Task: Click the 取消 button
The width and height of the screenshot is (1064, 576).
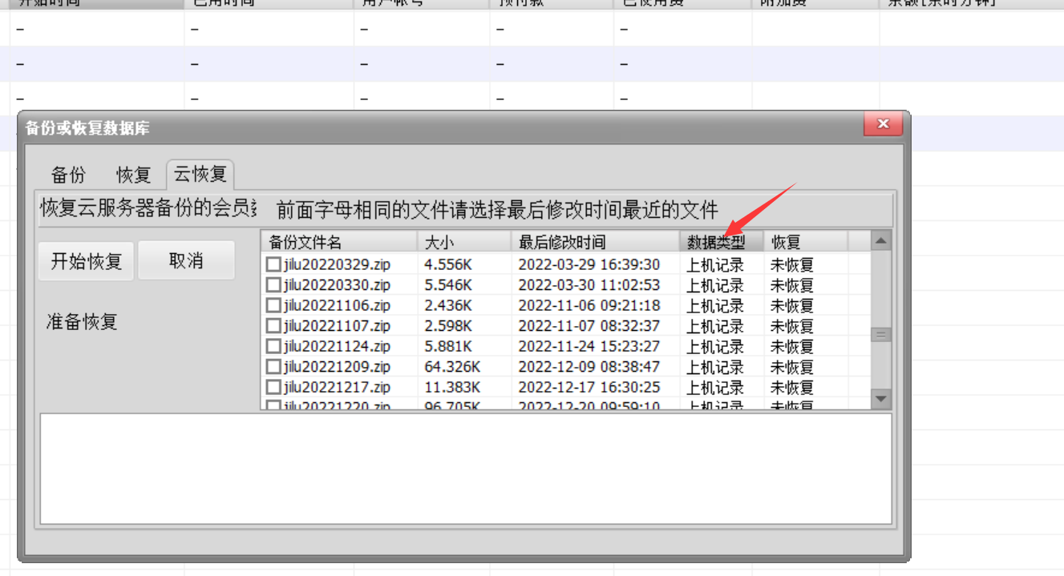Action: [186, 261]
